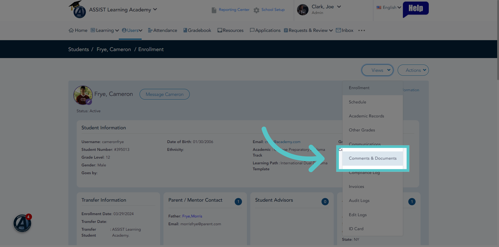Click the pencil edit icon on Cameron's photo
The image size is (499, 247).
click(89, 102)
